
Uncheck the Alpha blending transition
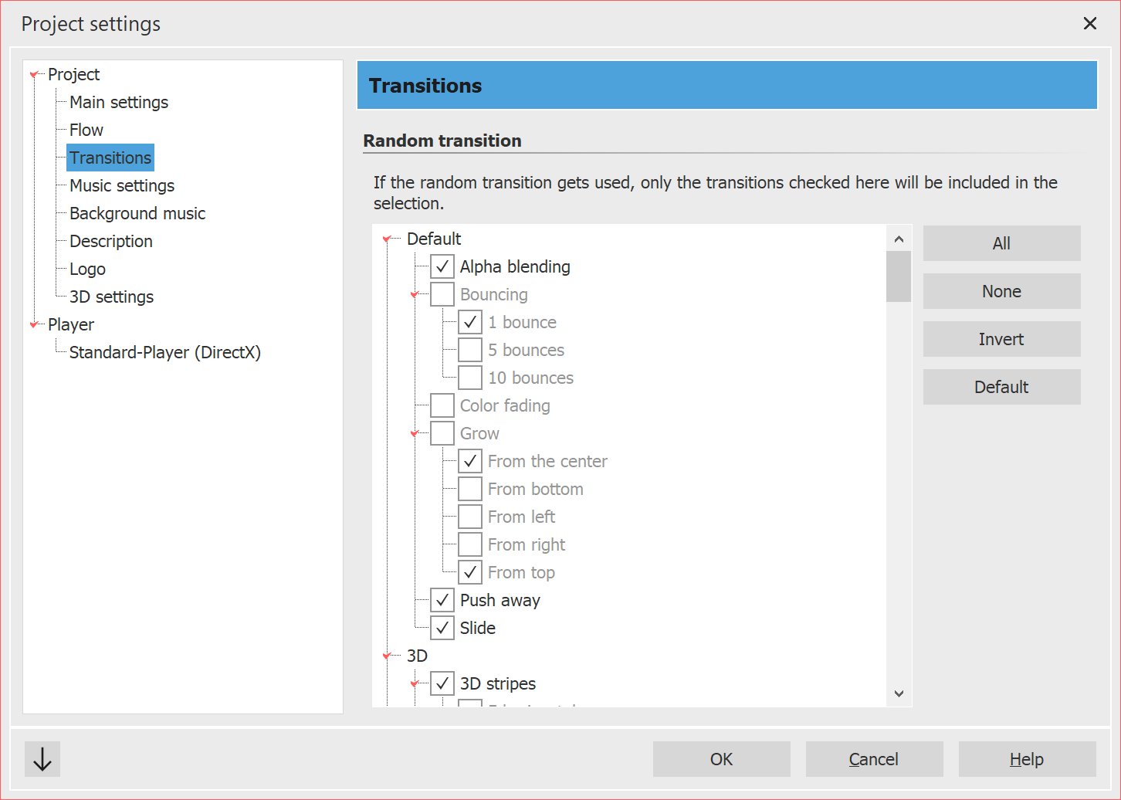(x=442, y=266)
